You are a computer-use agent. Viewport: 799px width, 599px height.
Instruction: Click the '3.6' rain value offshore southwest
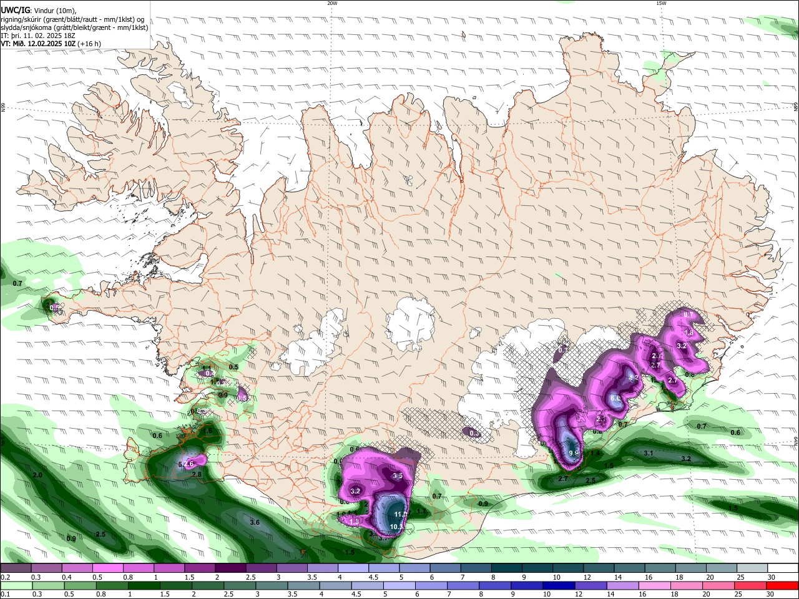click(255, 522)
